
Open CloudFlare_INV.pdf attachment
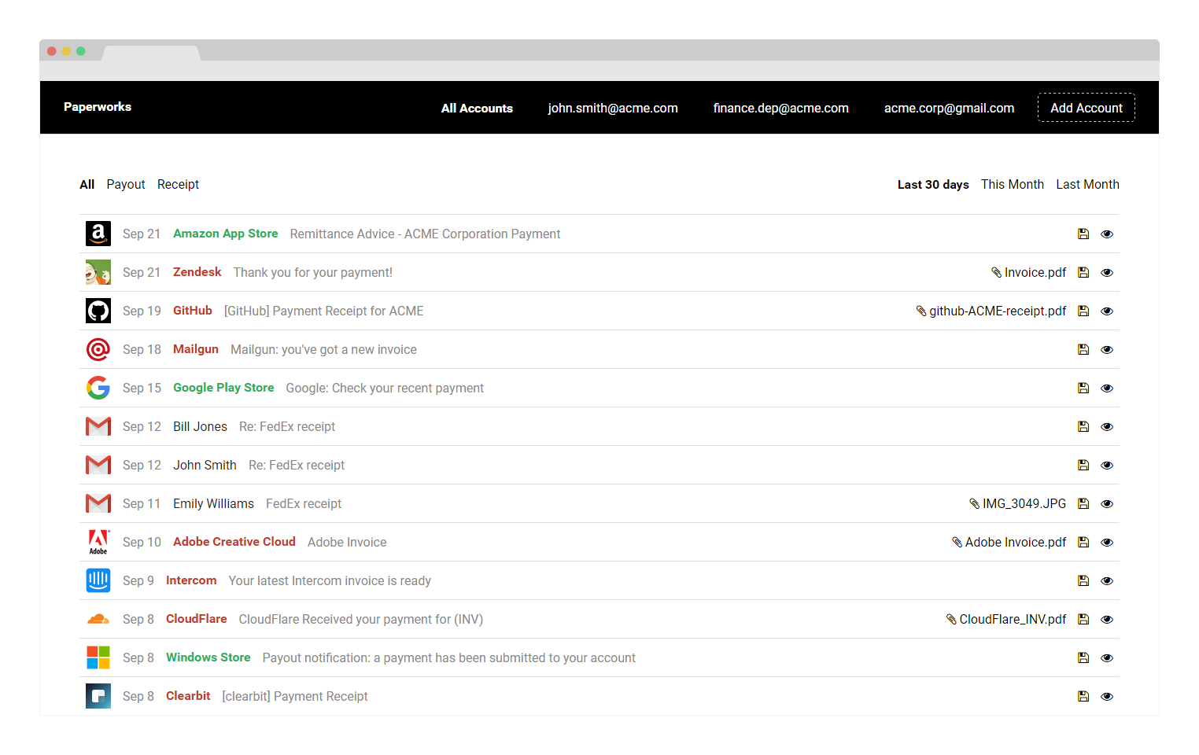(x=1006, y=619)
